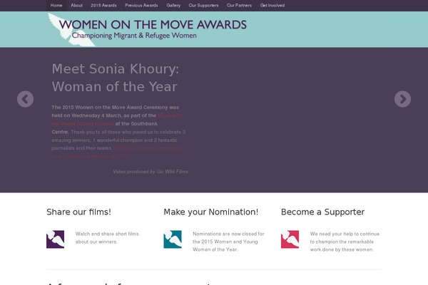Go to the Gallery page
Image resolution: width=428 pixels, height=285 pixels.
tap(173, 6)
